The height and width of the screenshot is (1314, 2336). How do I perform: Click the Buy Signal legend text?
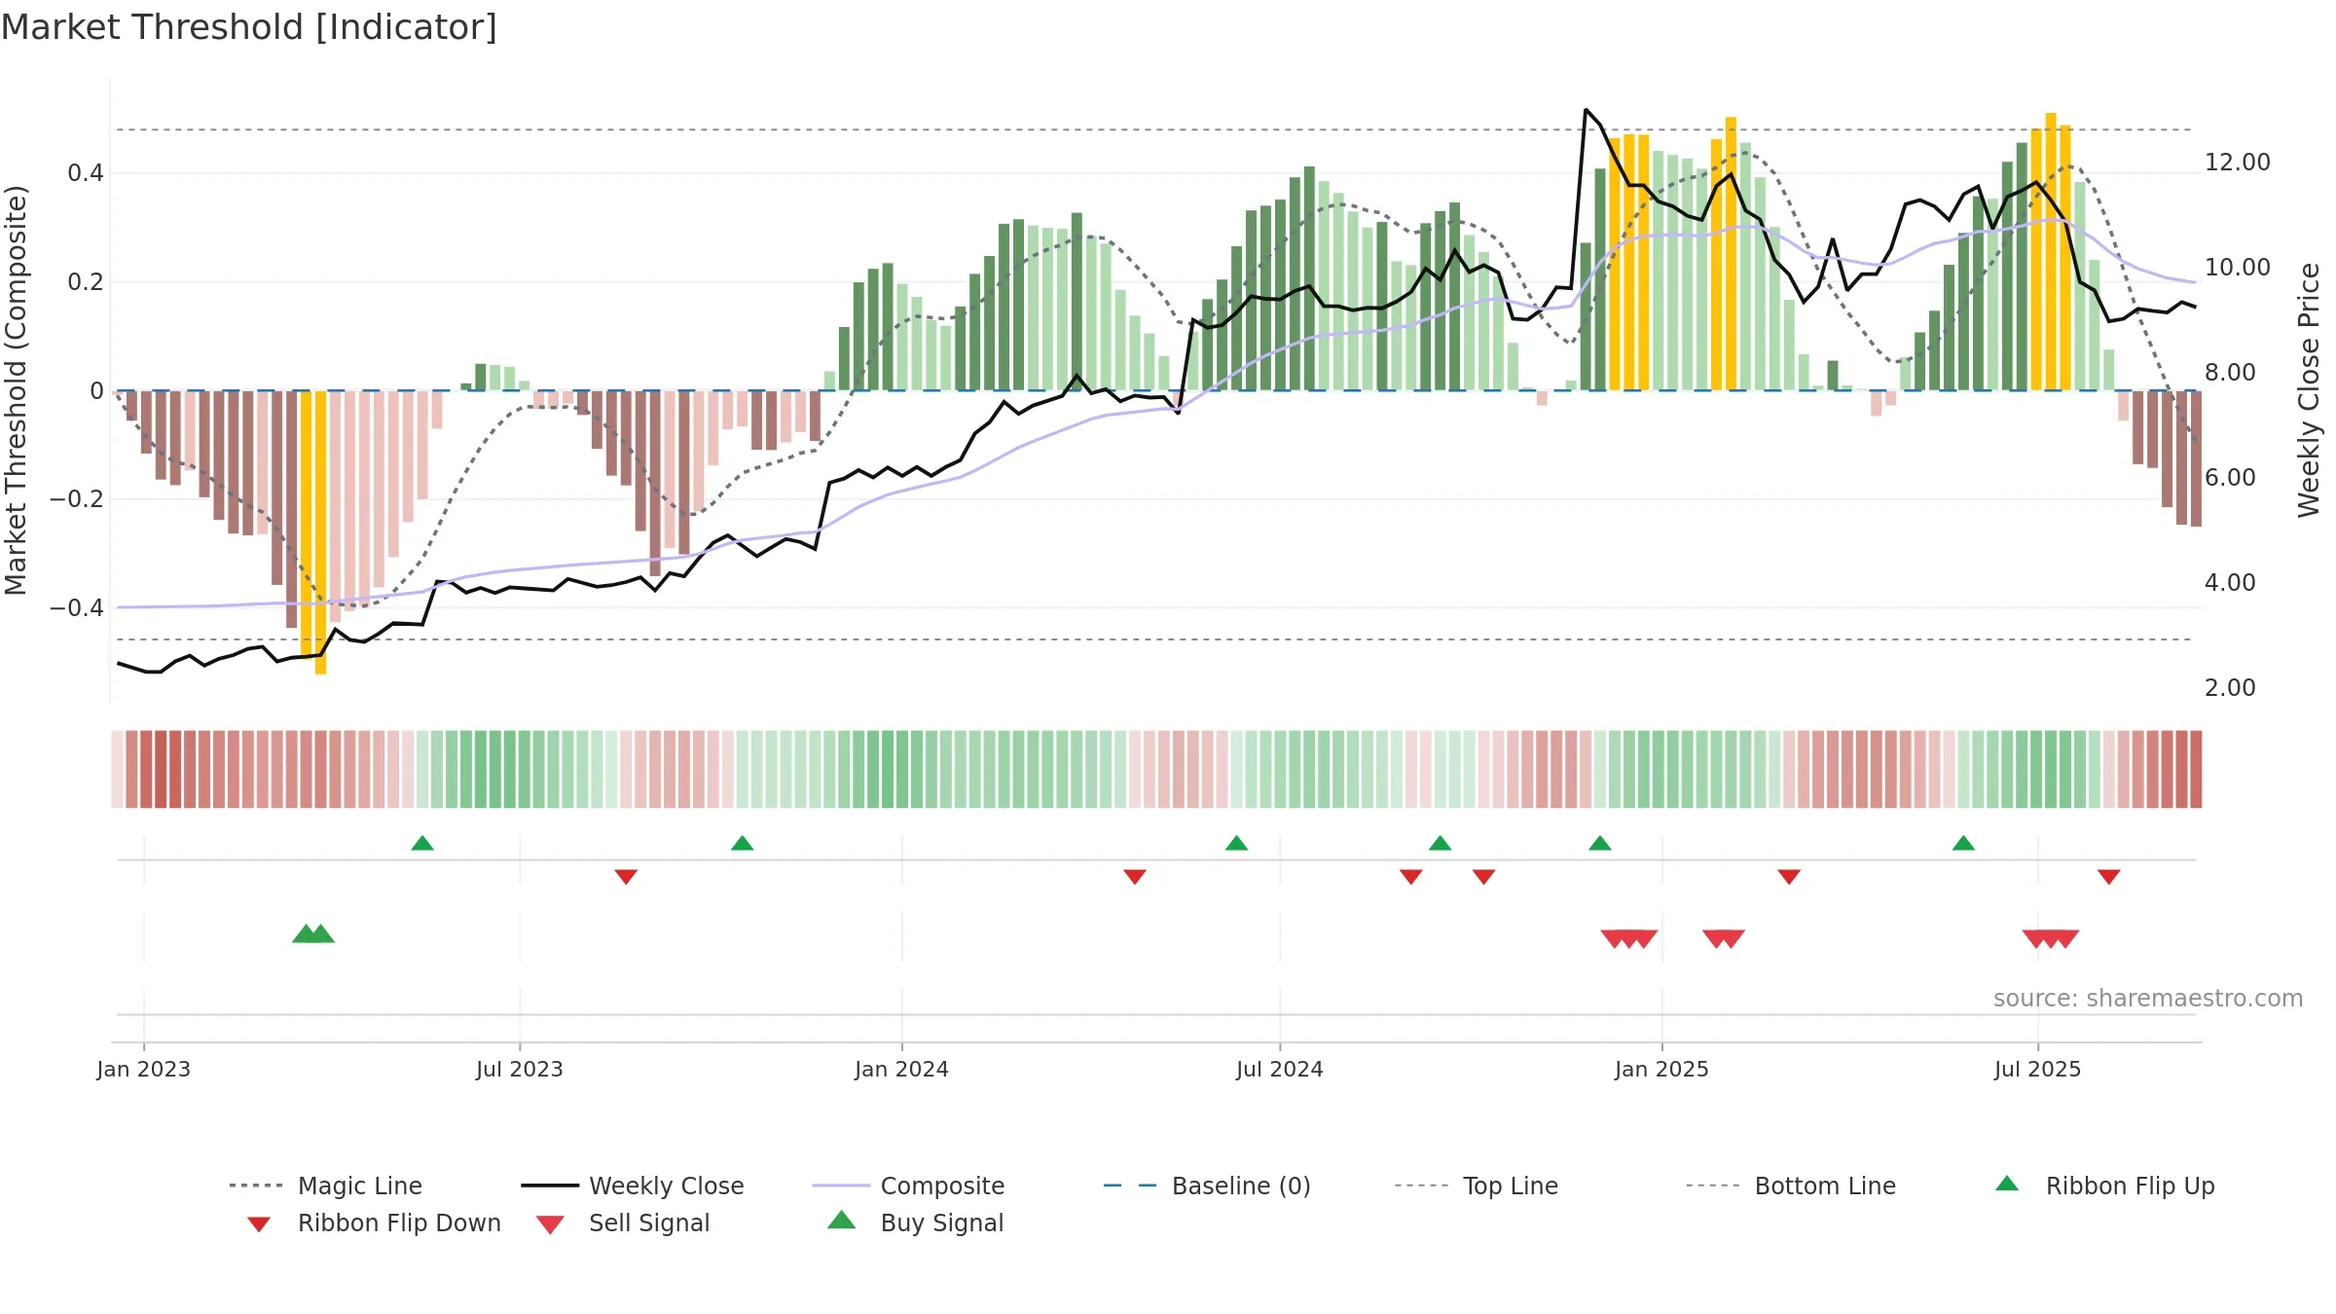coord(941,1223)
